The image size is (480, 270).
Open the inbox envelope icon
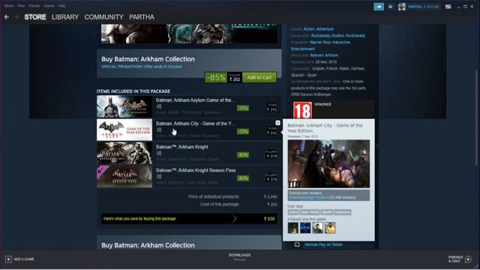point(390,7)
